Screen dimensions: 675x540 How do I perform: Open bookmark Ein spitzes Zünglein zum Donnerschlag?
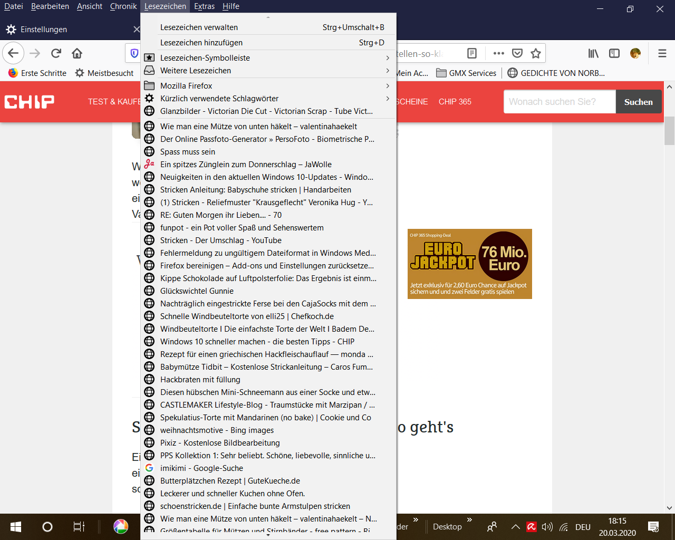pyautogui.click(x=268, y=165)
